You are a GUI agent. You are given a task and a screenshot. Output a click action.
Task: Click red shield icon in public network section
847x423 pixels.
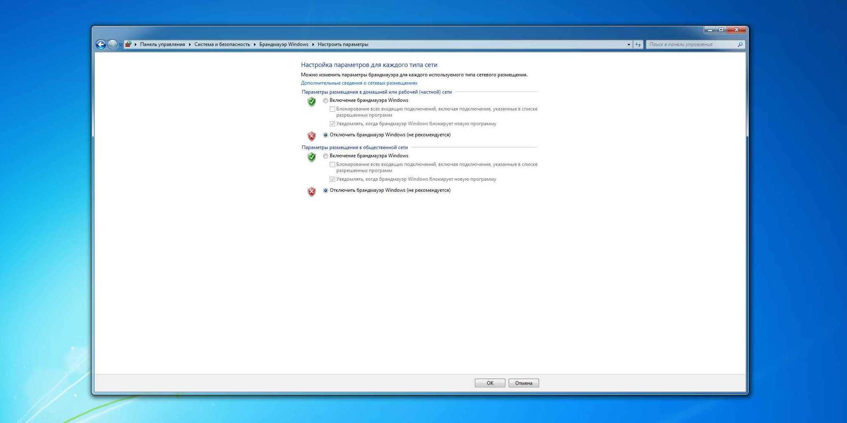tap(312, 191)
